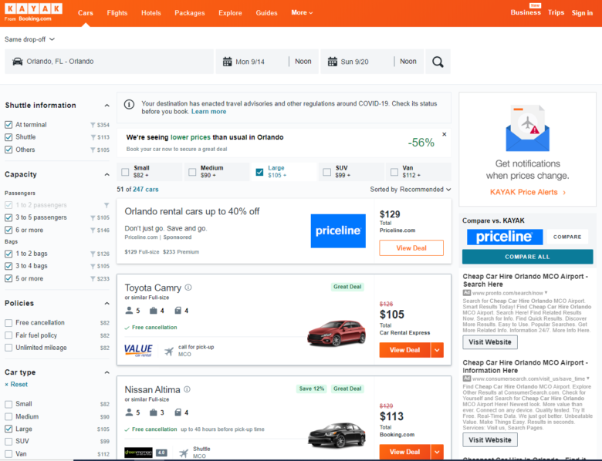602x461 pixels.
Task: Open the Explore tab
Action: (x=230, y=12)
